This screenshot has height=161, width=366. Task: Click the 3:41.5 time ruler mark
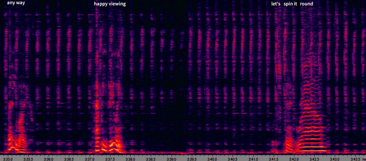pyautogui.click(x=274, y=159)
